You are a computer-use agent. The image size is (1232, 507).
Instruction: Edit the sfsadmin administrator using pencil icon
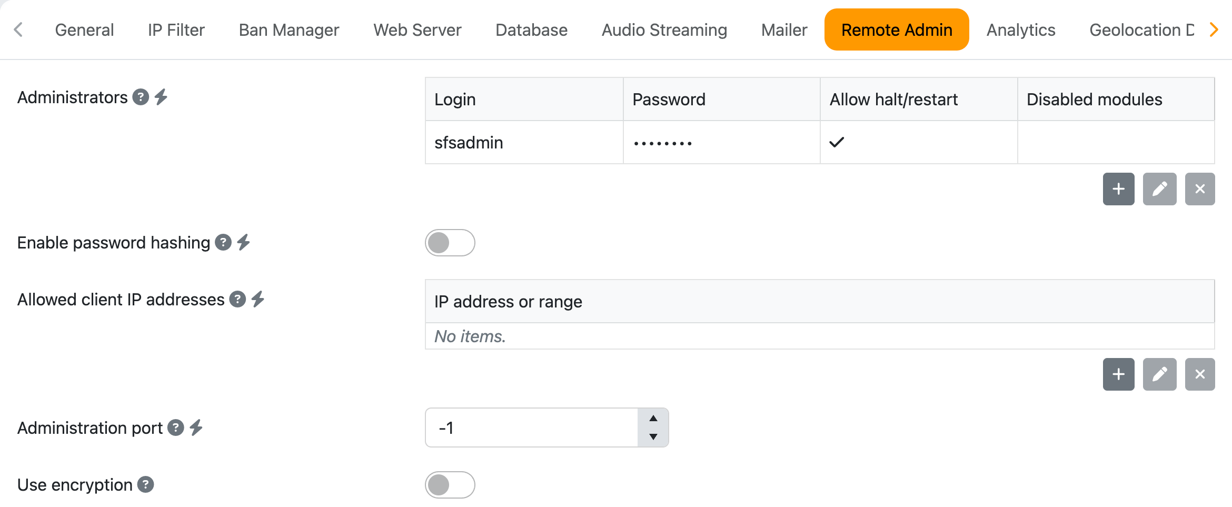click(x=1159, y=189)
